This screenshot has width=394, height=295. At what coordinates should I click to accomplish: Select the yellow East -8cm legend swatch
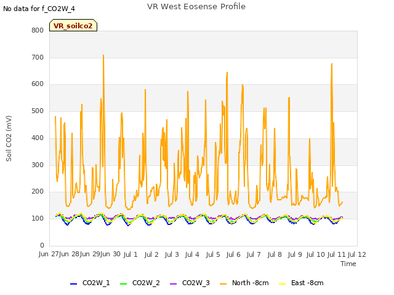click(x=283, y=284)
